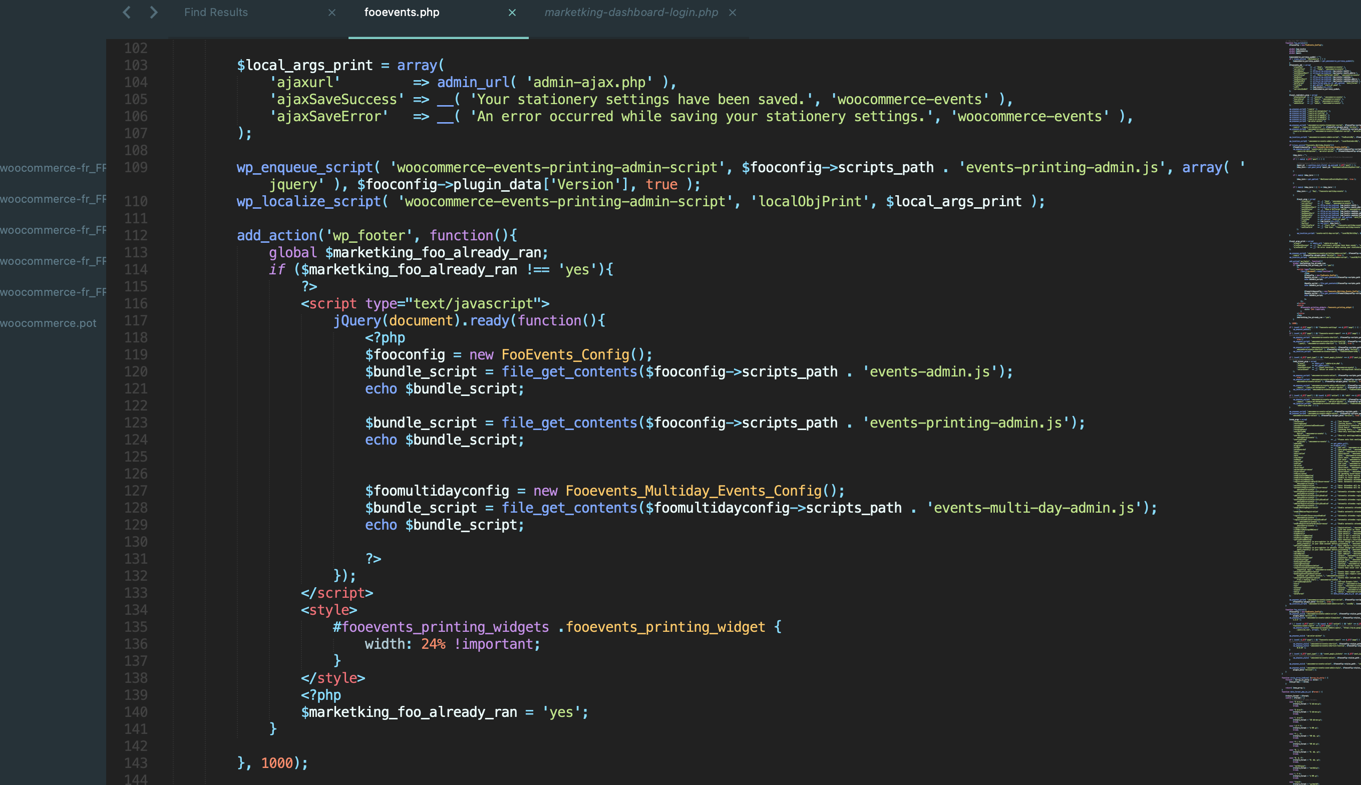
Task: Click 'events-multi-day-admin.js' string
Action: point(1034,508)
